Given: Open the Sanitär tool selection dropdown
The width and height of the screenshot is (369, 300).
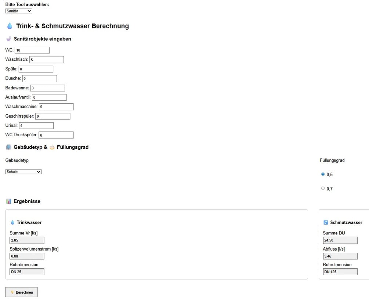Looking at the screenshot, I should 19,11.
